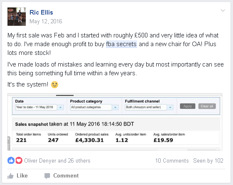Click the collapsed side panel handle in screenshot
This screenshot has height=185, width=233.
pos(9,143)
